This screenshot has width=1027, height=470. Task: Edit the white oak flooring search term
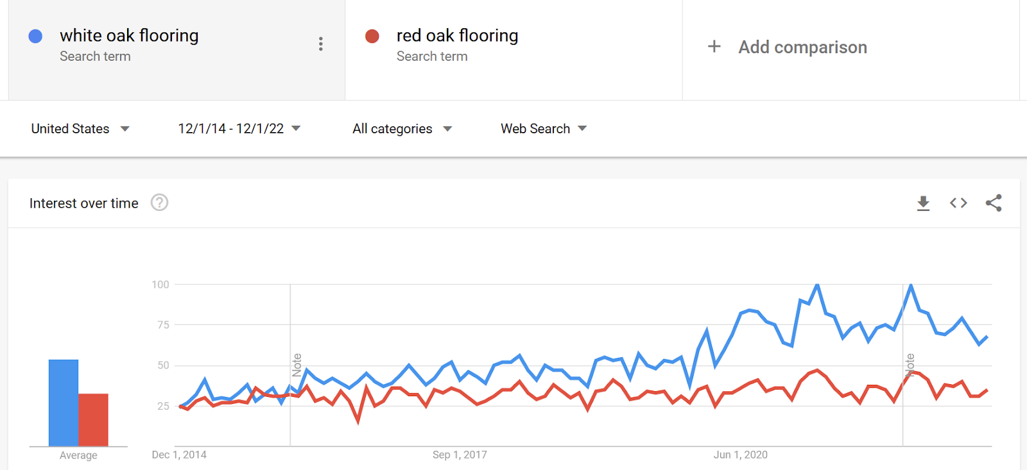(x=129, y=35)
